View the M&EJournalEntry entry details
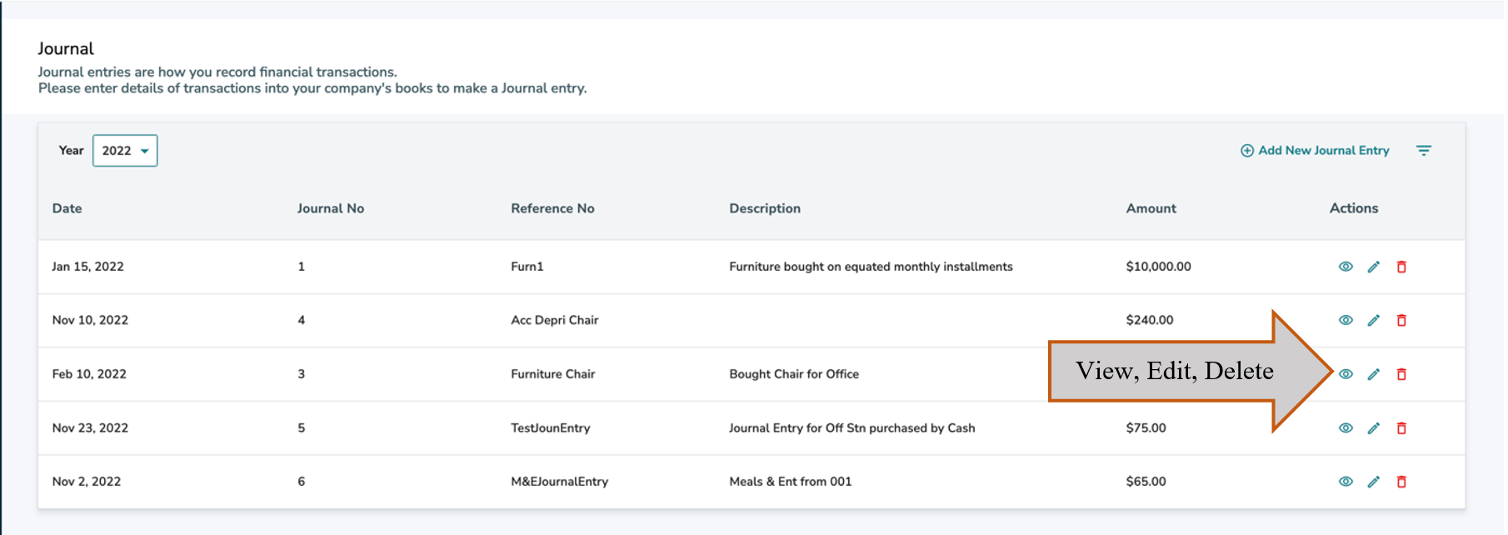The image size is (1508, 535). click(1346, 482)
